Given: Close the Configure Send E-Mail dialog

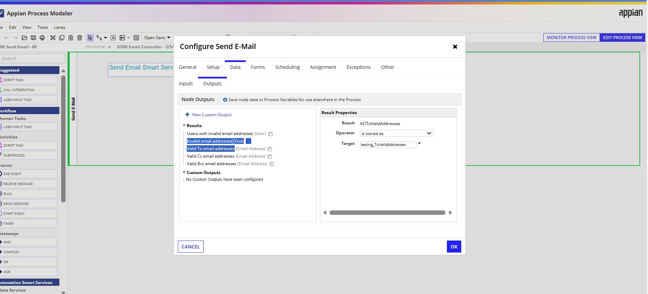Looking at the screenshot, I should tap(455, 47).
